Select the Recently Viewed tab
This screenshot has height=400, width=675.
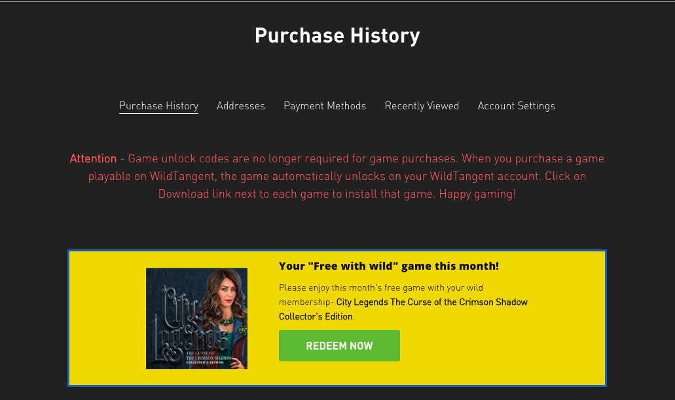click(422, 106)
